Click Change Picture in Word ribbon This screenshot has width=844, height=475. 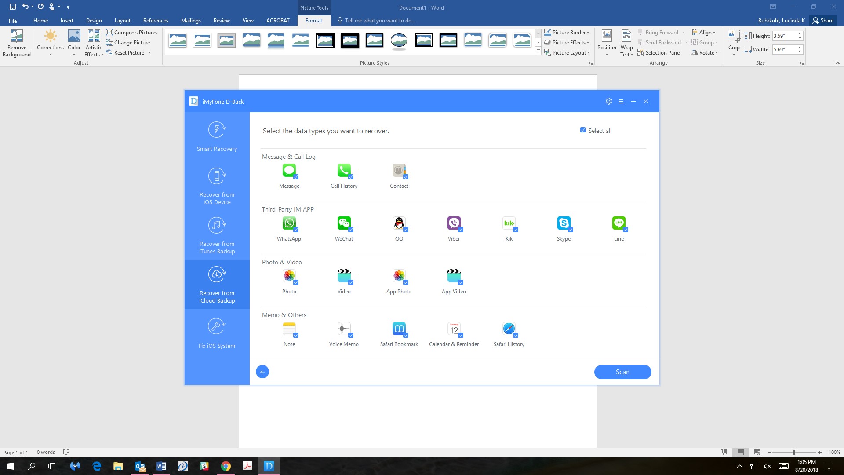[x=128, y=42]
